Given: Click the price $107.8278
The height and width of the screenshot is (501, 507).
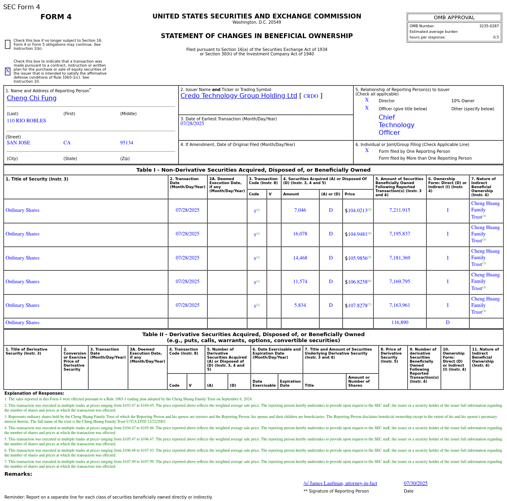Looking at the screenshot, I should point(356,306).
